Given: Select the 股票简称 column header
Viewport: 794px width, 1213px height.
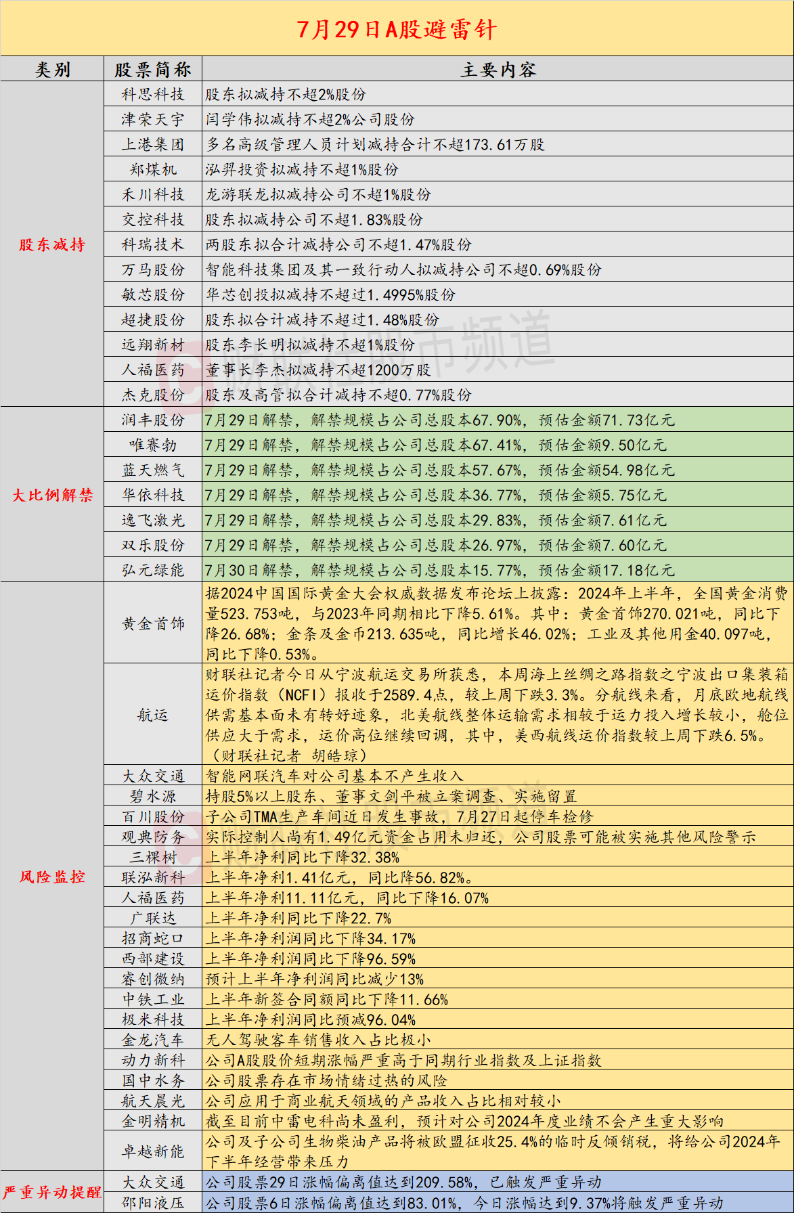Looking at the screenshot, I should (x=153, y=70).
